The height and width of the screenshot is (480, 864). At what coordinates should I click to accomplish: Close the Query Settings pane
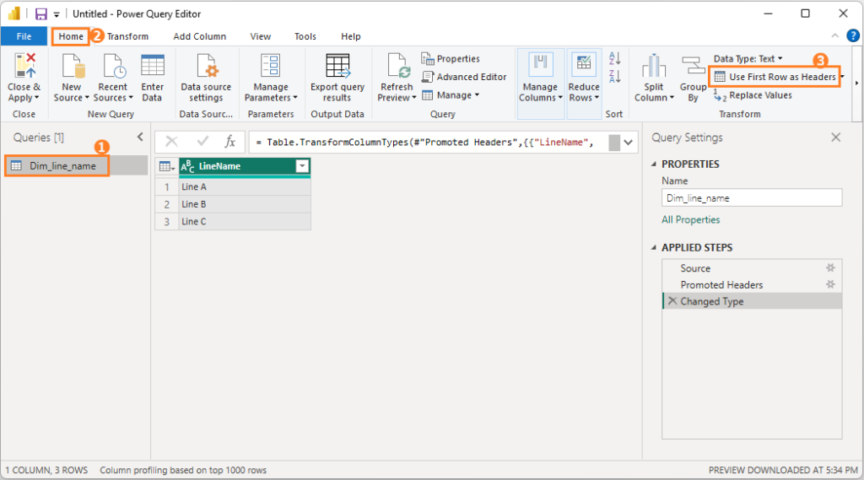[836, 138]
